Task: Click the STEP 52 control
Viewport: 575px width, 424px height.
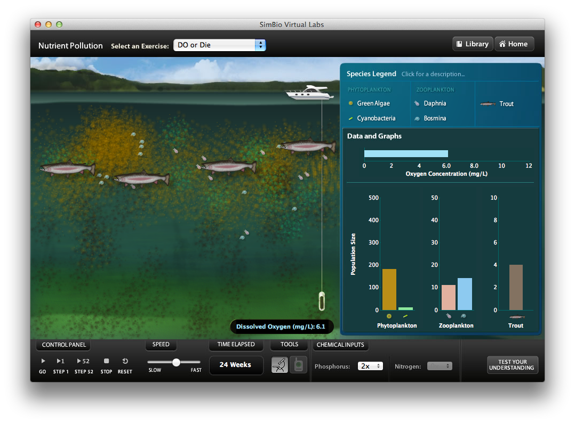Action: (84, 366)
